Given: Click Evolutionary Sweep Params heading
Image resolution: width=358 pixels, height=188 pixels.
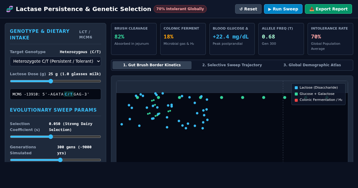Looking at the screenshot, I should tap(53, 110).
